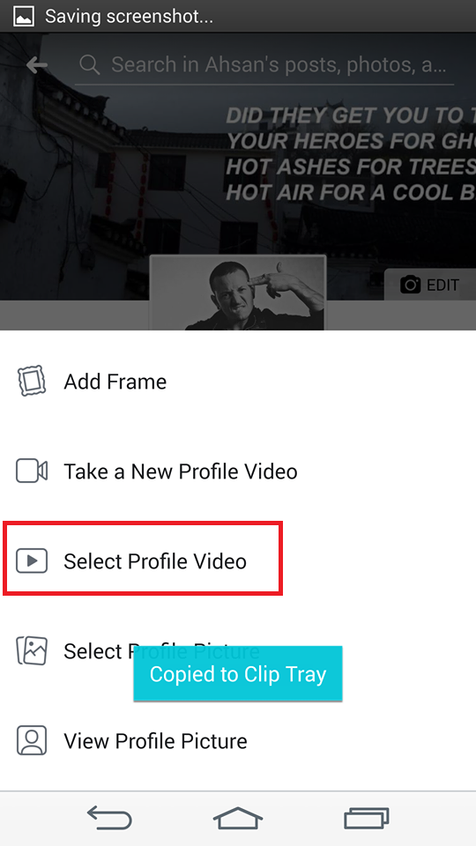Tap the ornate frame icon
476x846 pixels.
coord(32,381)
